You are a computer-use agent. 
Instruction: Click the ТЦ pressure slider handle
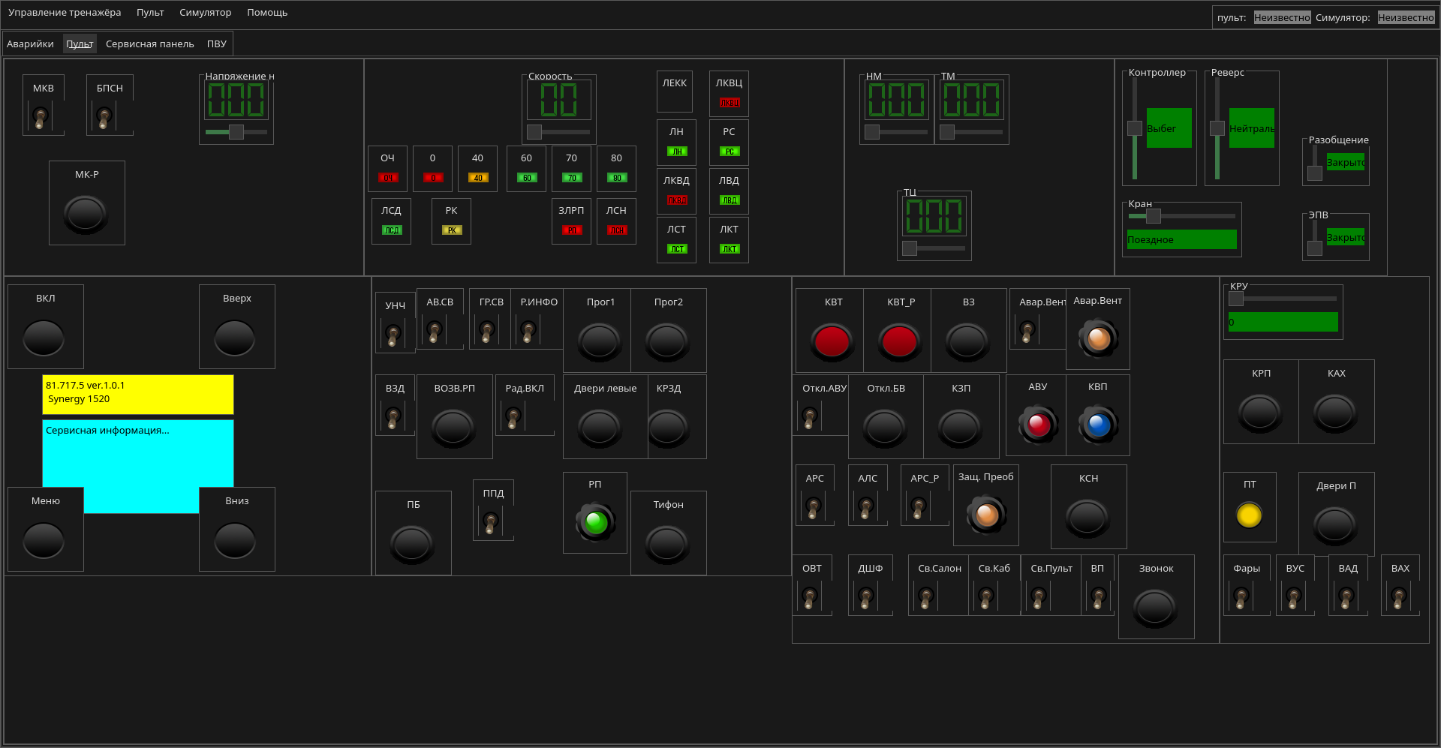910,248
